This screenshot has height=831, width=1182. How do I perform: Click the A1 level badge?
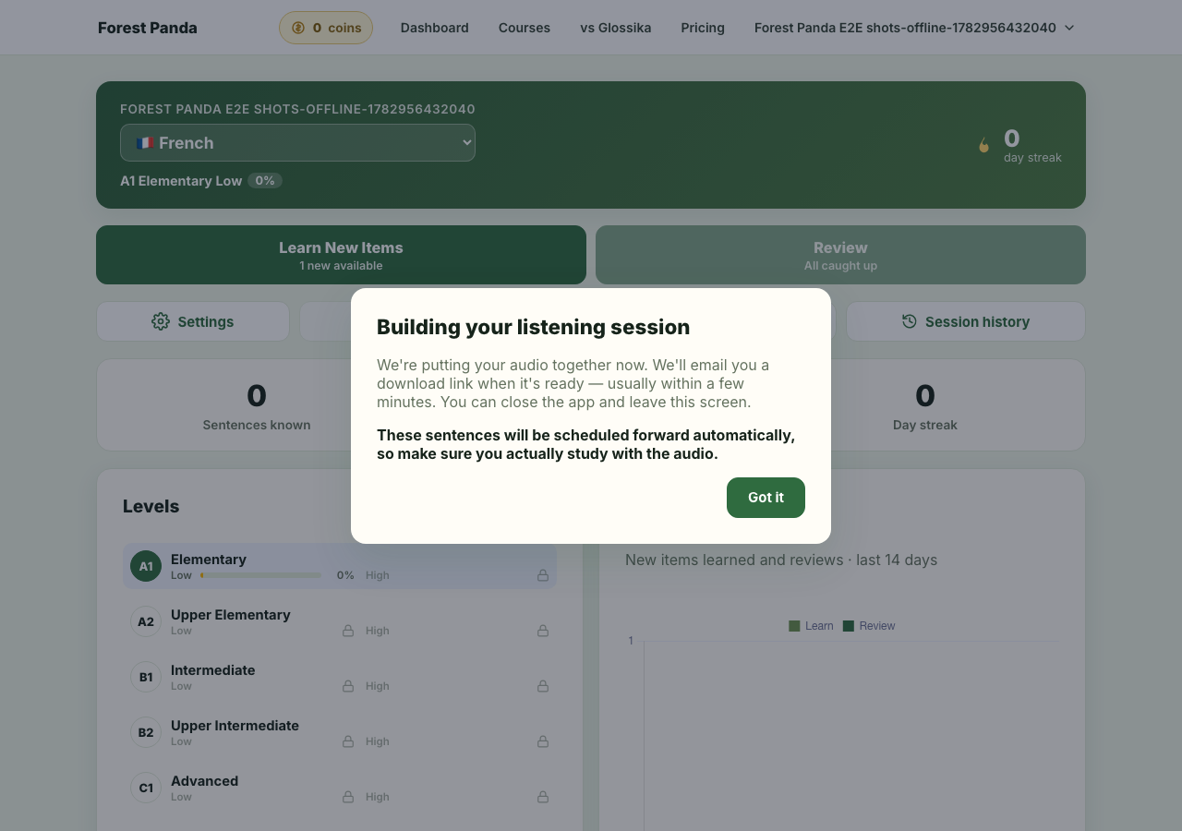146,566
